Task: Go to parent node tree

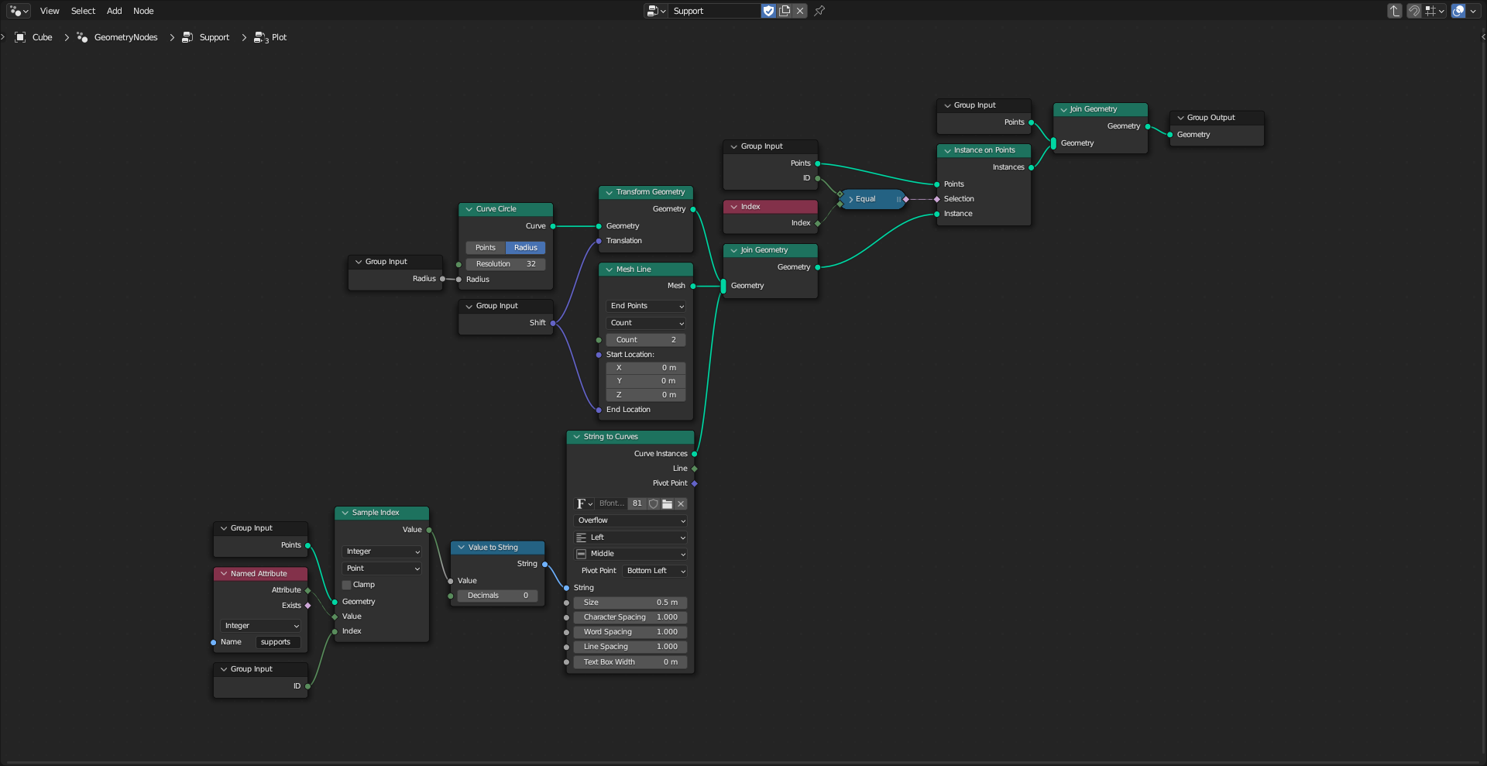Action: [x=1395, y=11]
